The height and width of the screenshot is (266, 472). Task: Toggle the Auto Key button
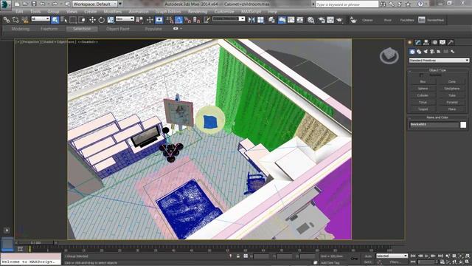point(368,256)
